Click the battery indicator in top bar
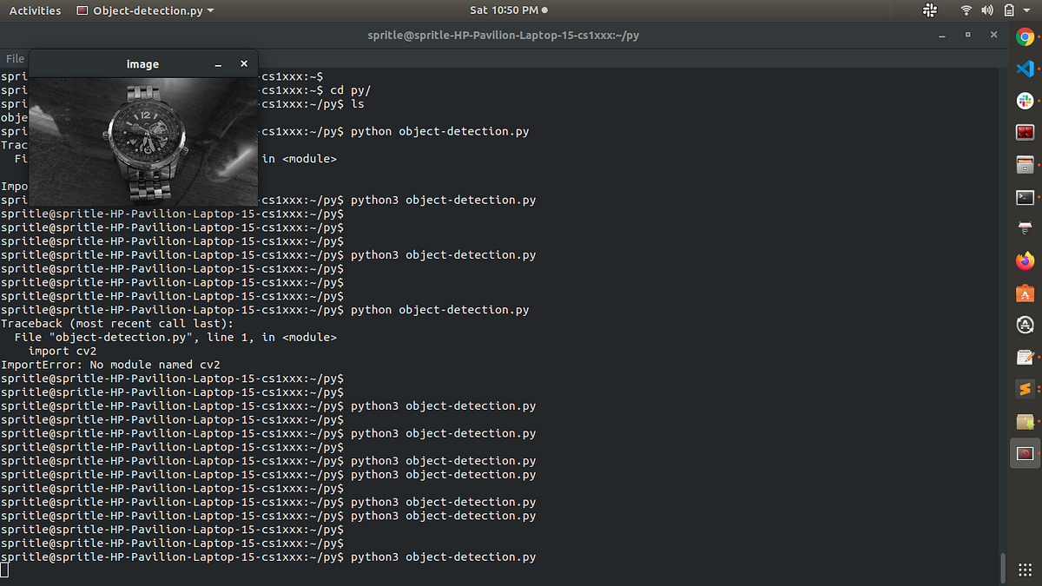 pos(1008,10)
